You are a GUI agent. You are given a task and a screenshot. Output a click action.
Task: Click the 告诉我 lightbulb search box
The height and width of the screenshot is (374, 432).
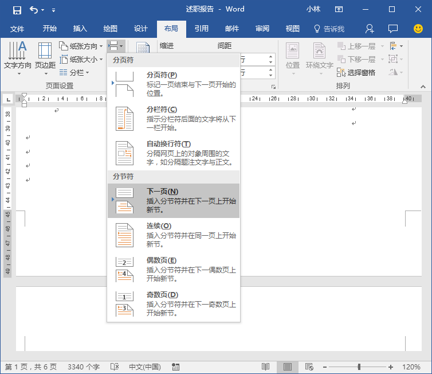coord(329,29)
